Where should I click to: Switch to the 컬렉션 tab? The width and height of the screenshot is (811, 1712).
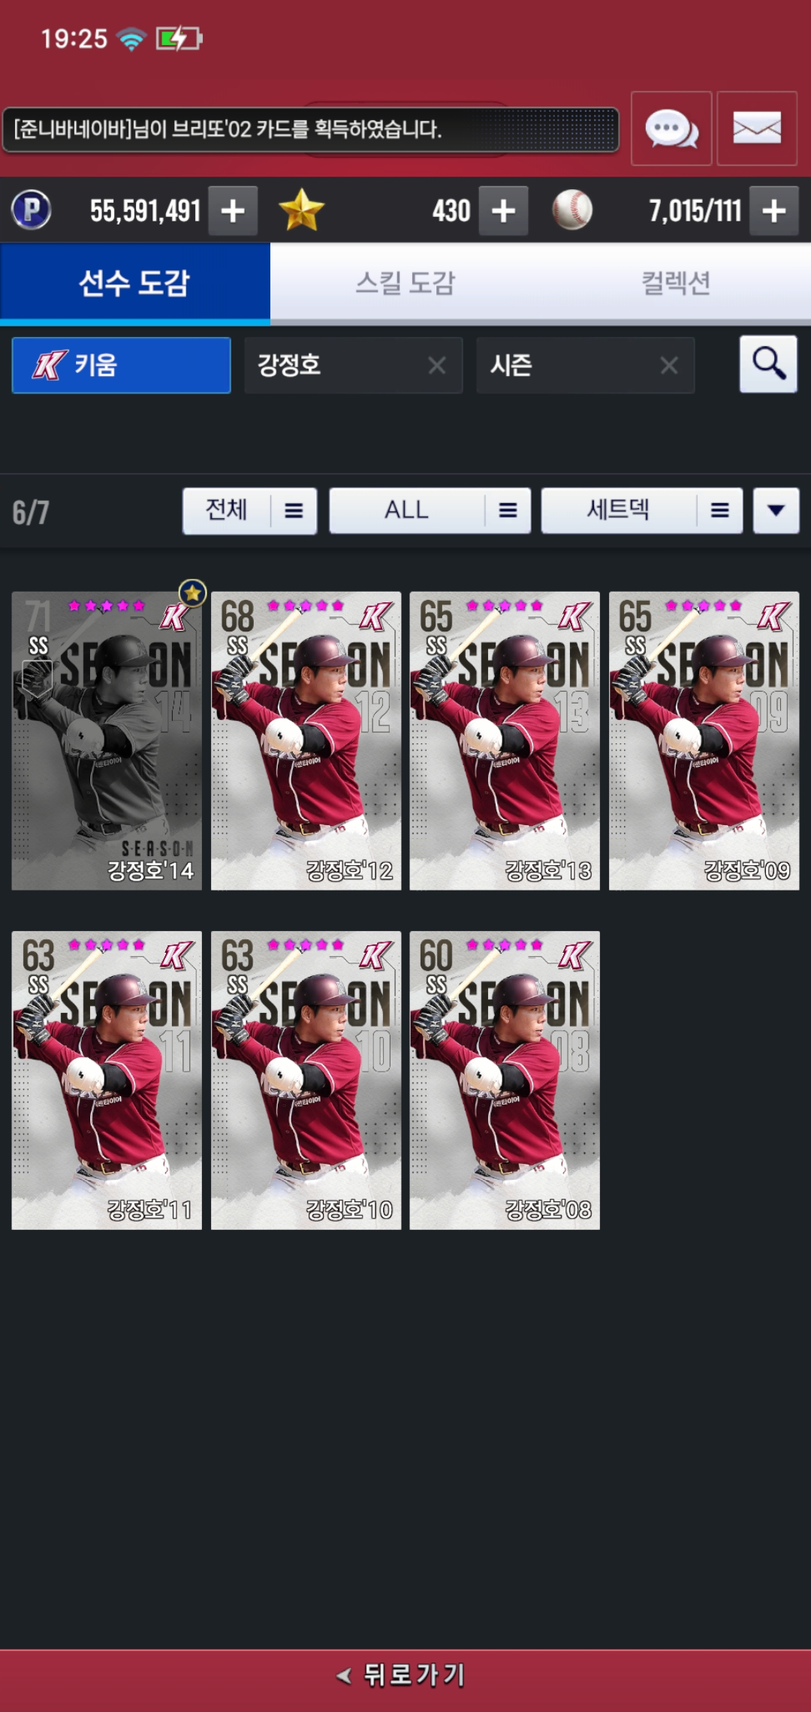676,284
